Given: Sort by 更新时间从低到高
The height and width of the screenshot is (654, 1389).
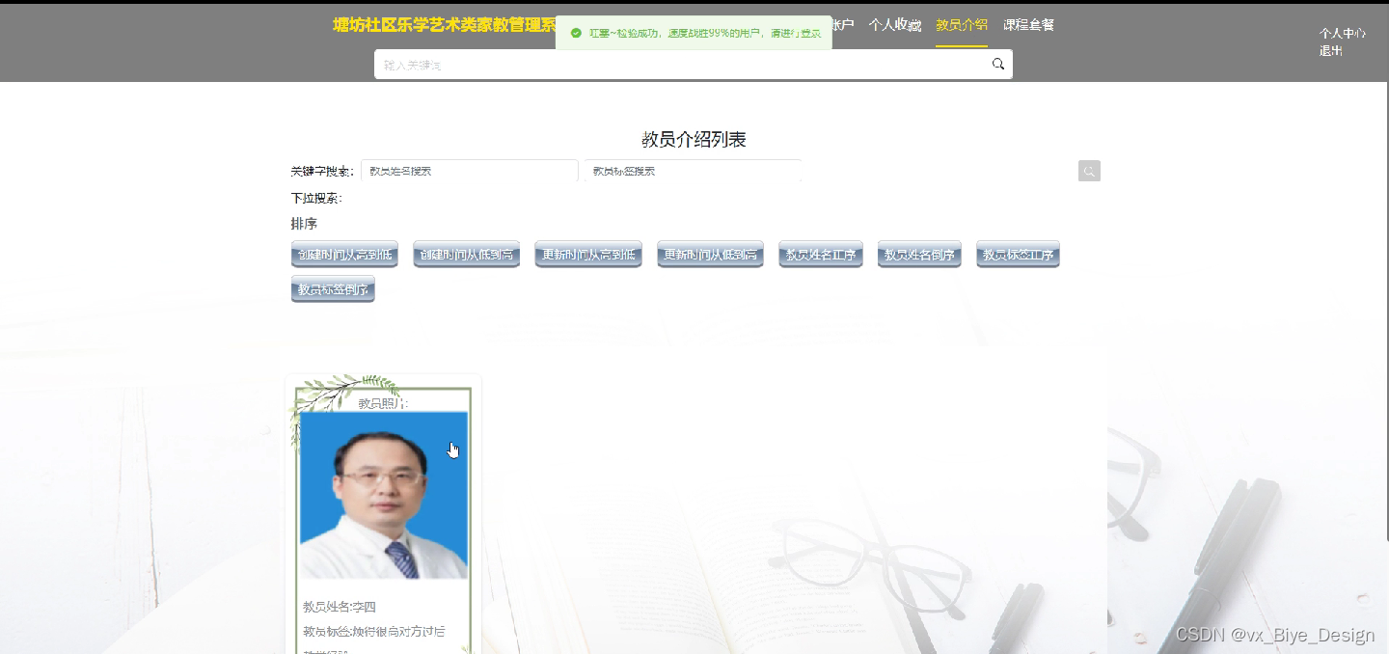Looking at the screenshot, I should 711,255.
